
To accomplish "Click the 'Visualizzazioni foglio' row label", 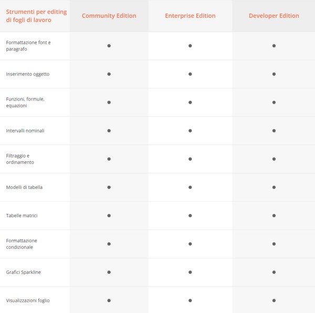I will [28, 300].
